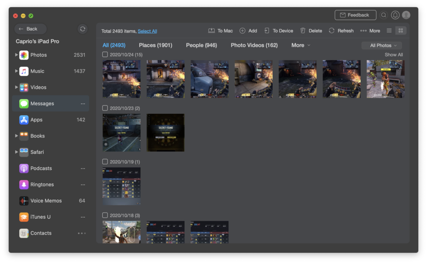Open the Apps store icon
Viewport: 427px width, 263px height.
point(24,120)
